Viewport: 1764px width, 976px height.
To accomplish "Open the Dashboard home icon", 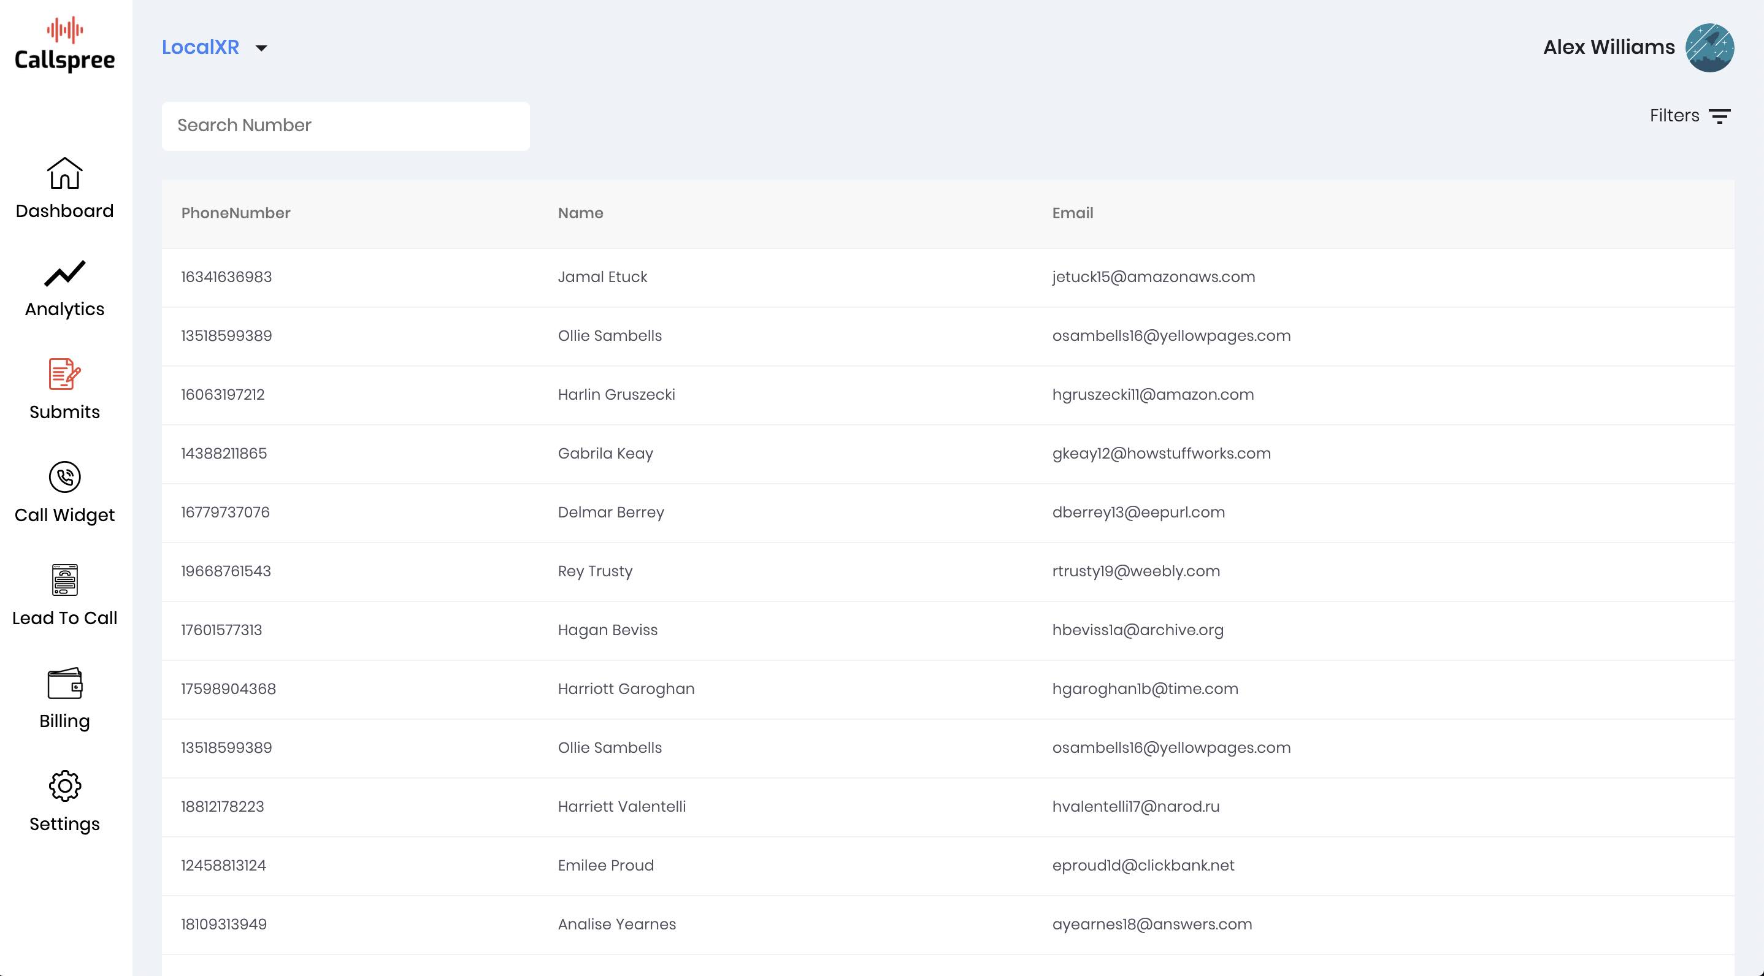I will (x=64, y=173).
